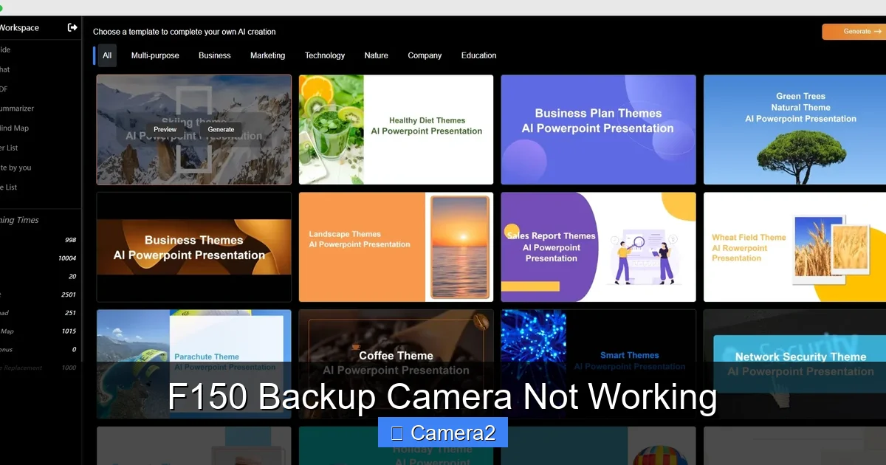Click Generate on the Skiing theme template
The image size is (886, 465).
pyautogui.click(x=221, y=129)
